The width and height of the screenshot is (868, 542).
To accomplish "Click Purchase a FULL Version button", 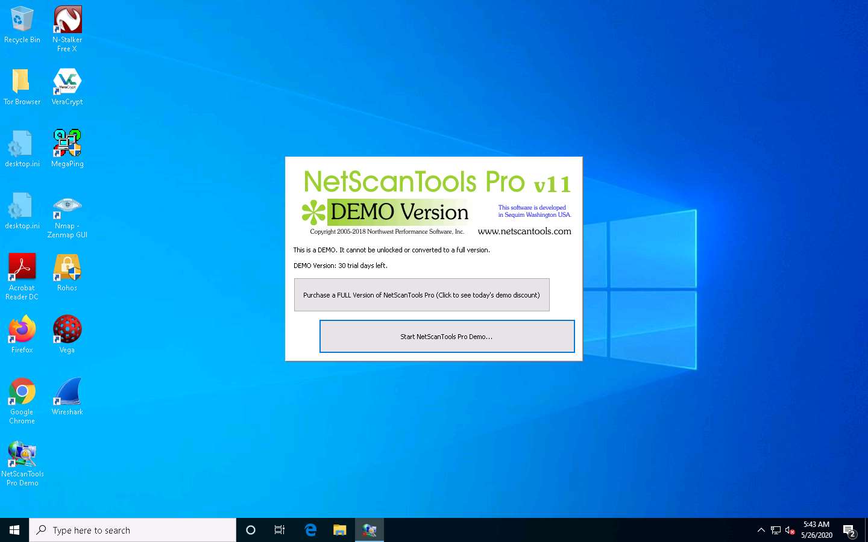I will point(421,294).
